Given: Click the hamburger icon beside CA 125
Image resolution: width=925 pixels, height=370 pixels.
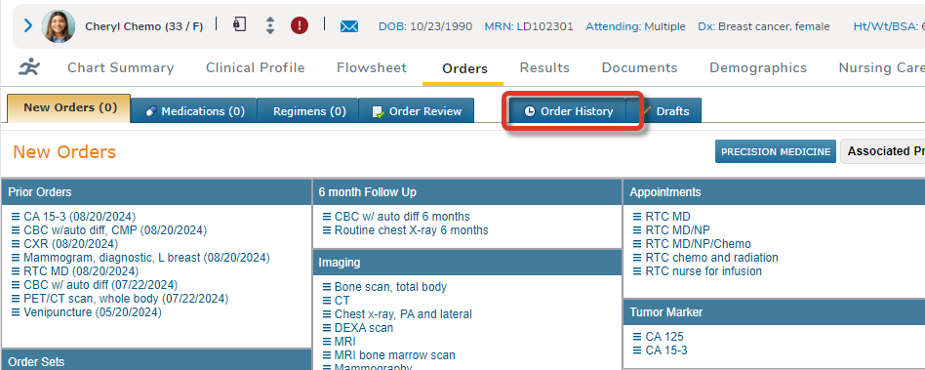Looking at the screenshot, I should pos(636,337).
